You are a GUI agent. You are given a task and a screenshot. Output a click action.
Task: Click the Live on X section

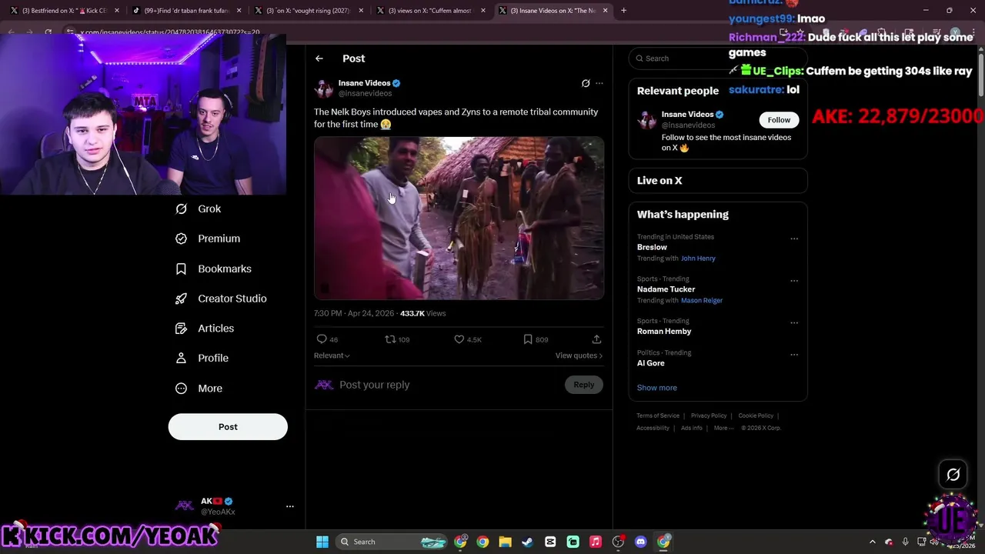click(718, 181)
